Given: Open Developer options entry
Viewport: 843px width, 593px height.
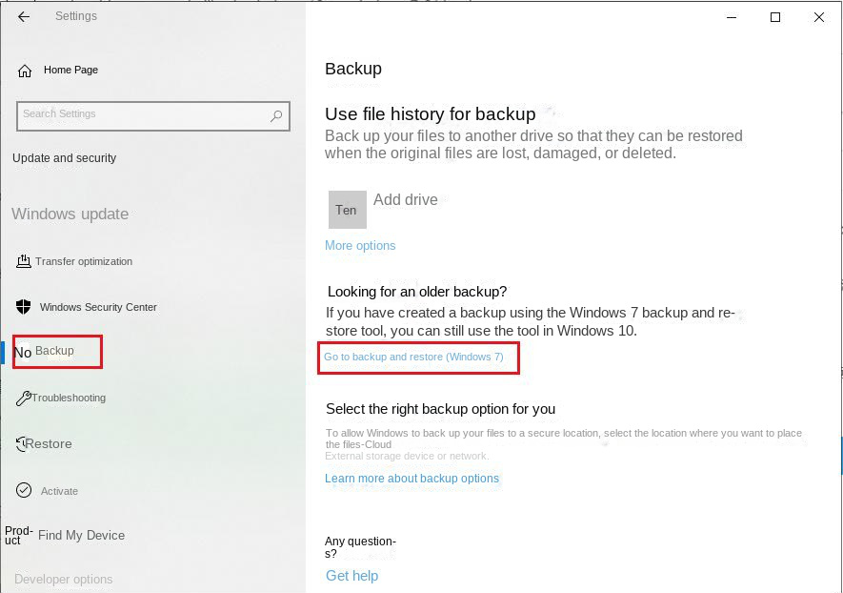Looking at the screenshot, I should point(63,579).
